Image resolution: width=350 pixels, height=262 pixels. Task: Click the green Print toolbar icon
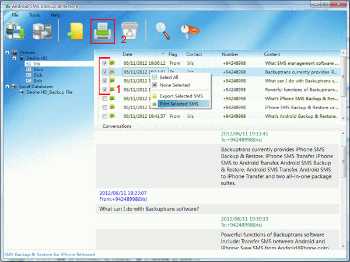tap(102, 30)
